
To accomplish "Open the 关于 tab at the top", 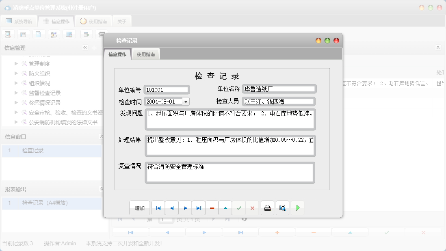I will (121, 21).
